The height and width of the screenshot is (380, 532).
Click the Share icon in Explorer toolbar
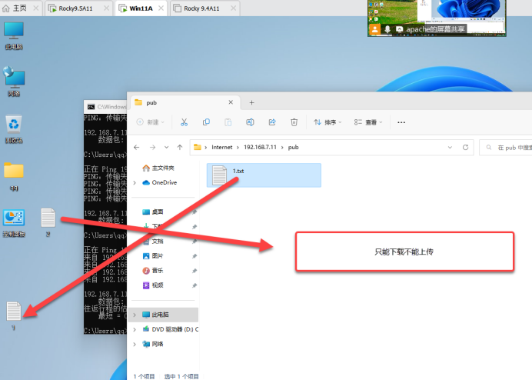click(272, 122)
